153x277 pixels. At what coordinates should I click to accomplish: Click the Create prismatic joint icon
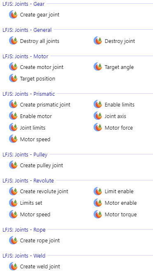pos(13,104)
